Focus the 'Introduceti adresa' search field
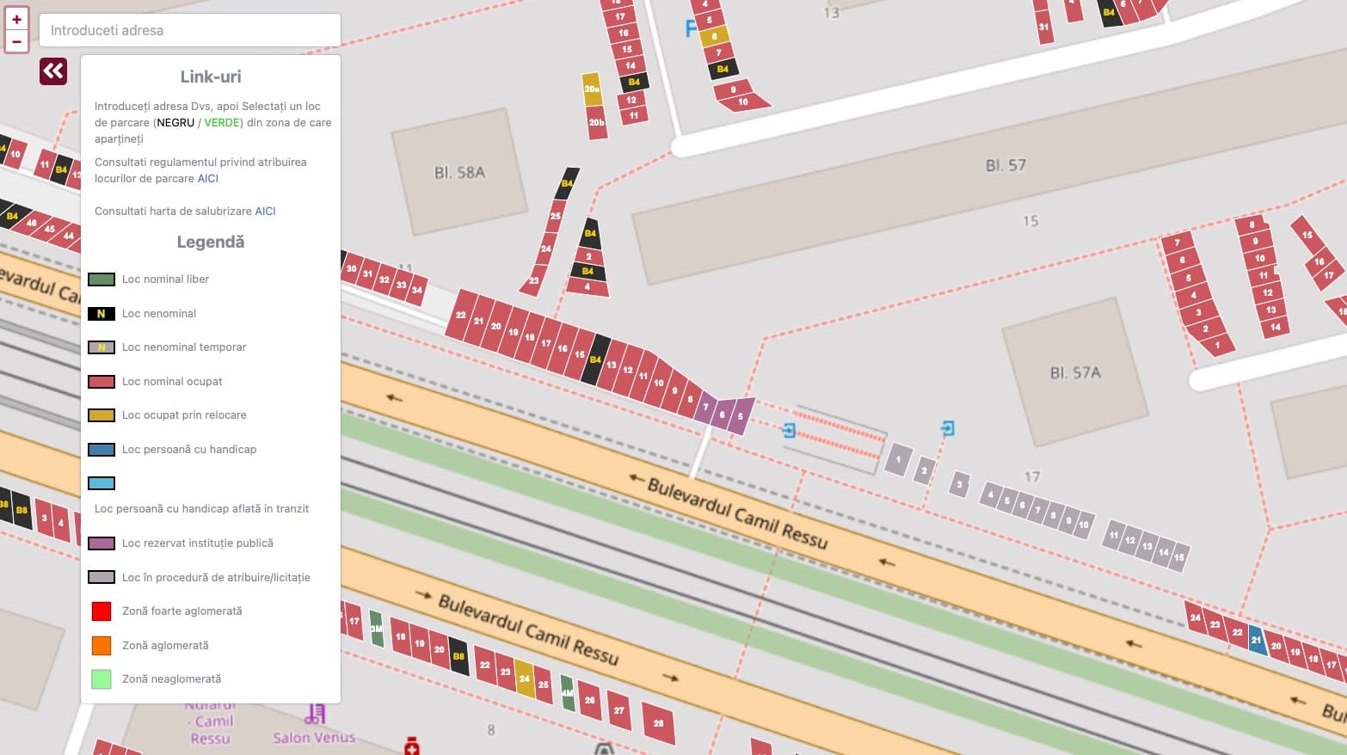Viewport: 1347px width, 755px height. [x=190, y=30]
